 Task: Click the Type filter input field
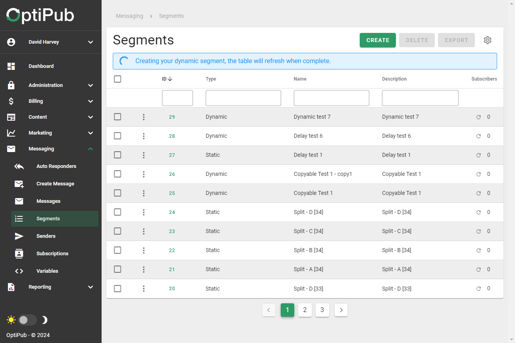click(x=243, y=98)
